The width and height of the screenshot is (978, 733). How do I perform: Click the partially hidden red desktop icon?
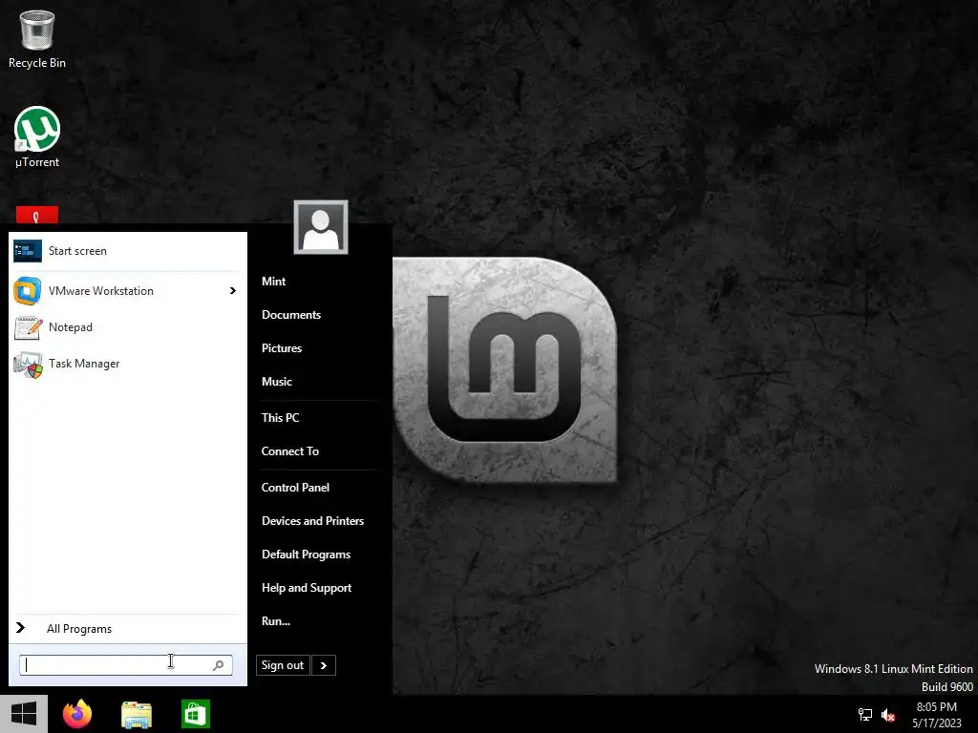click(x=37, y=215)
